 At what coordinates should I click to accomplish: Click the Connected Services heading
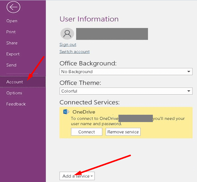click(90, 102)
